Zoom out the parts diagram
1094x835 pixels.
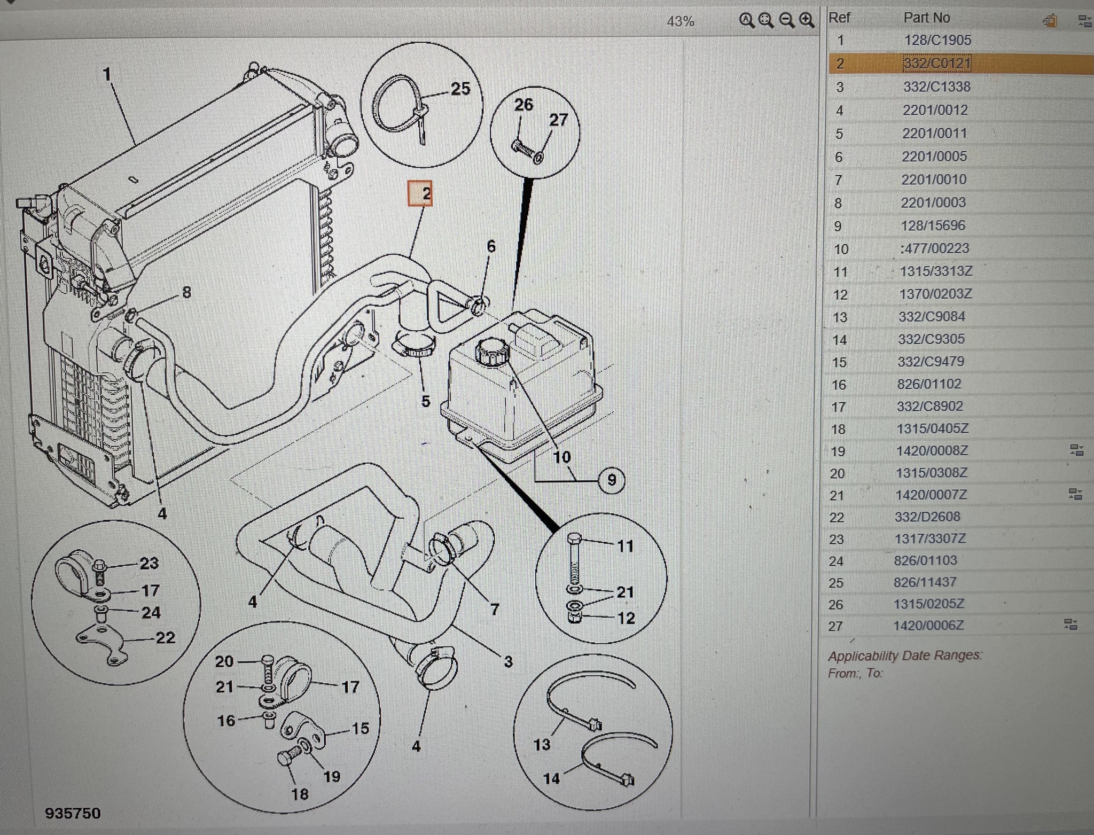(786, 21)
